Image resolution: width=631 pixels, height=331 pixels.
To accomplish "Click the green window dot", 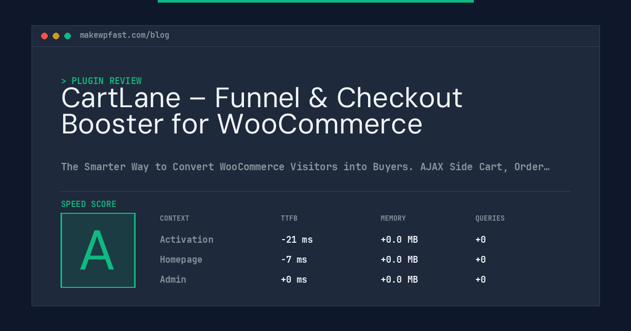I will click(x=67, y=36).
